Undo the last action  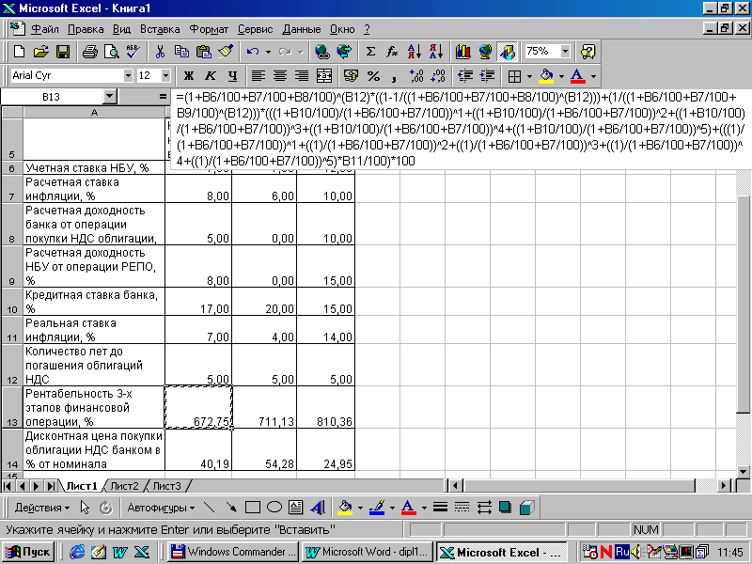coord(253,52)
